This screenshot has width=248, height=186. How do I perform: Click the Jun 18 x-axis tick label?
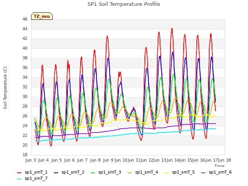click(x=224, y=160)
